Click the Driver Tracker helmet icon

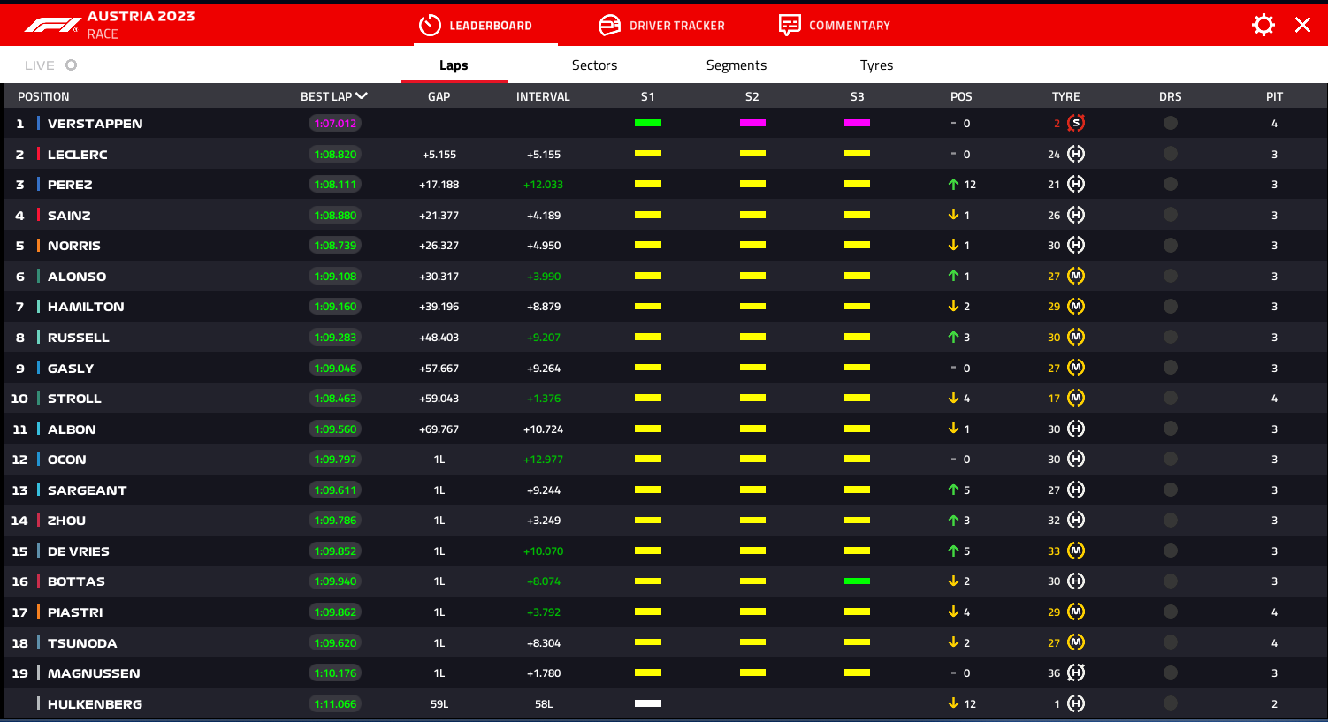[609, 26]
